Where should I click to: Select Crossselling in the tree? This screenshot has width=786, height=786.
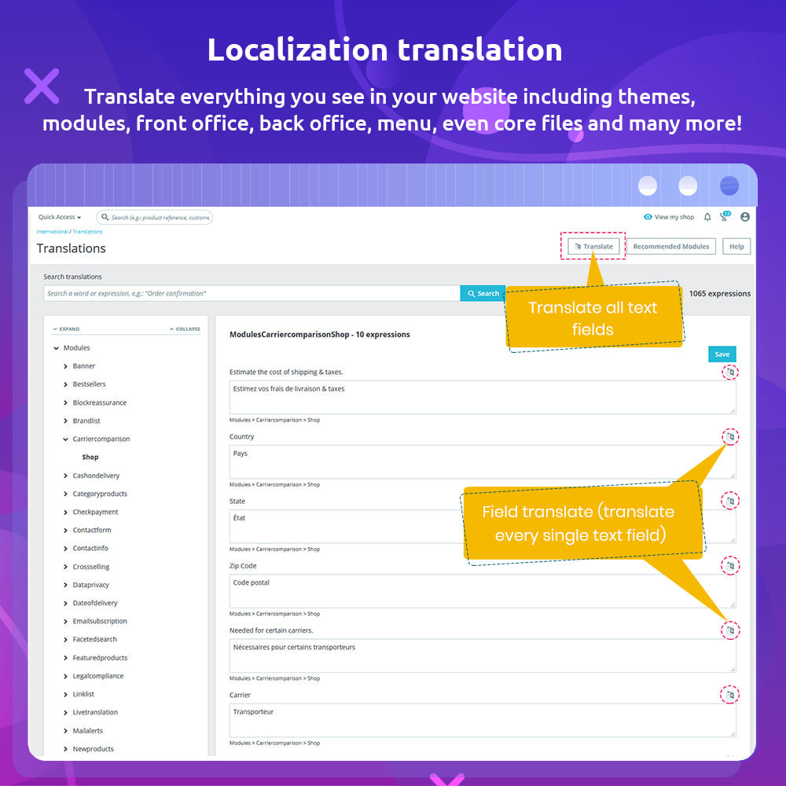tap(90, 567)
